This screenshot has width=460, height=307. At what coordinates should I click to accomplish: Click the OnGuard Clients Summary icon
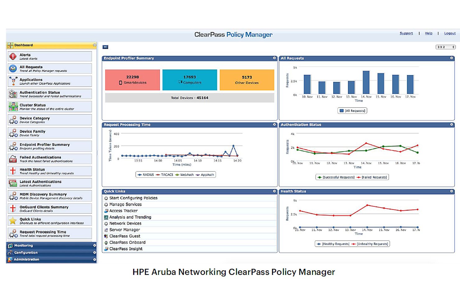13,208
